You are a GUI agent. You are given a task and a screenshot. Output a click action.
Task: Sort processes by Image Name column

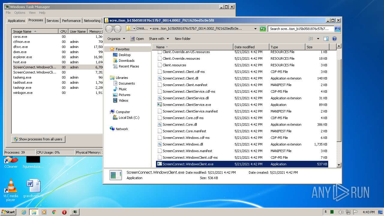[35, 31]
